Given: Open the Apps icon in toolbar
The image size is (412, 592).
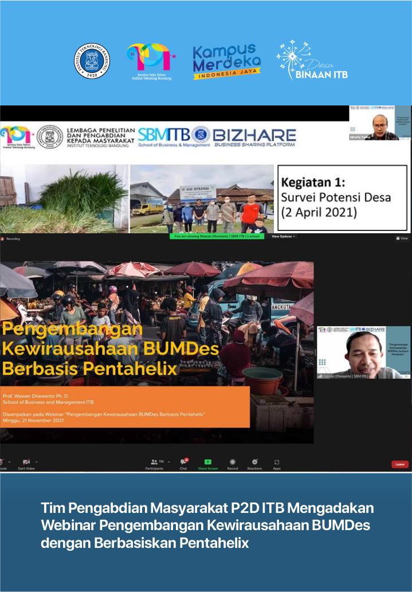Looking at the screenshot, I should (x=277, y=462).
